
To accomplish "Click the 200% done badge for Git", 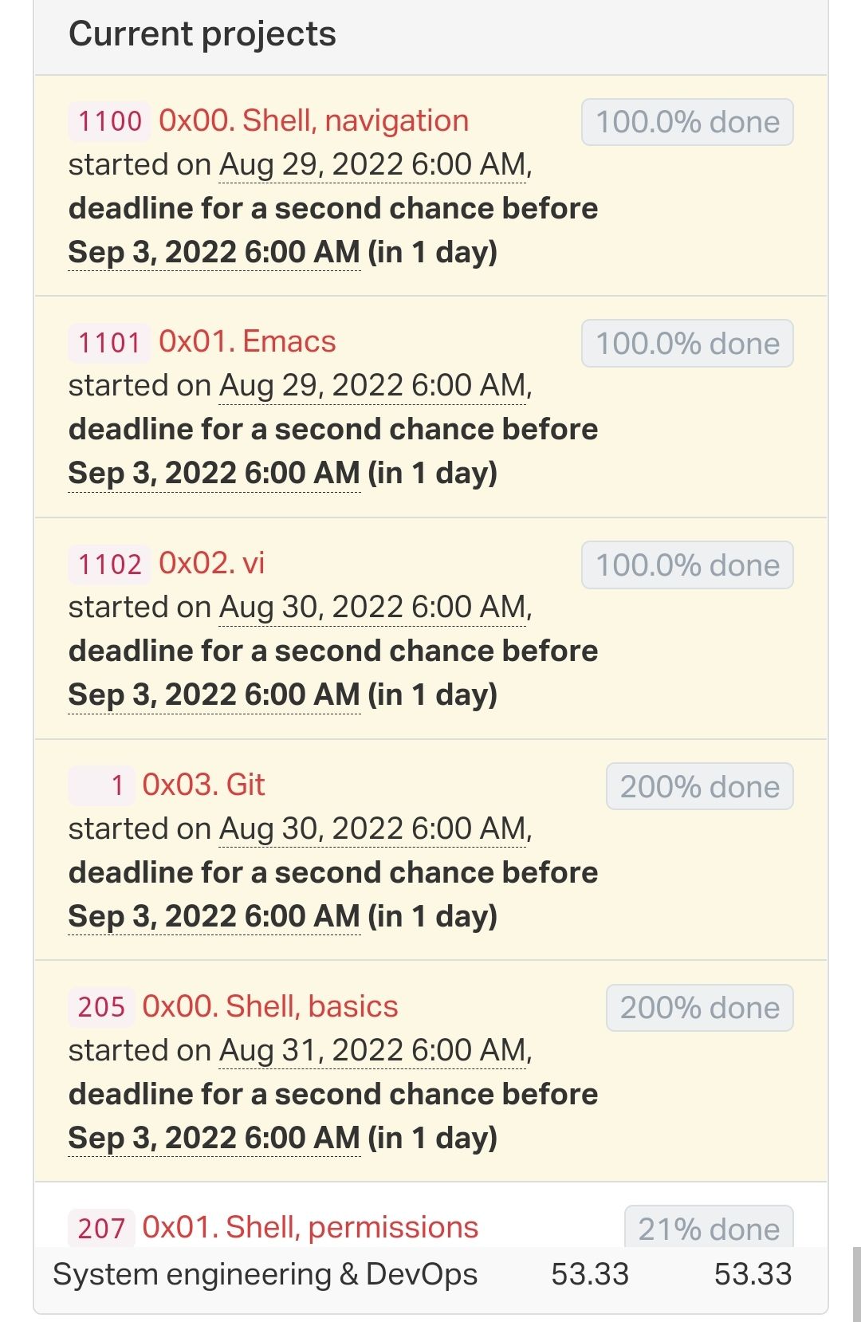I will tap(700, 786).
